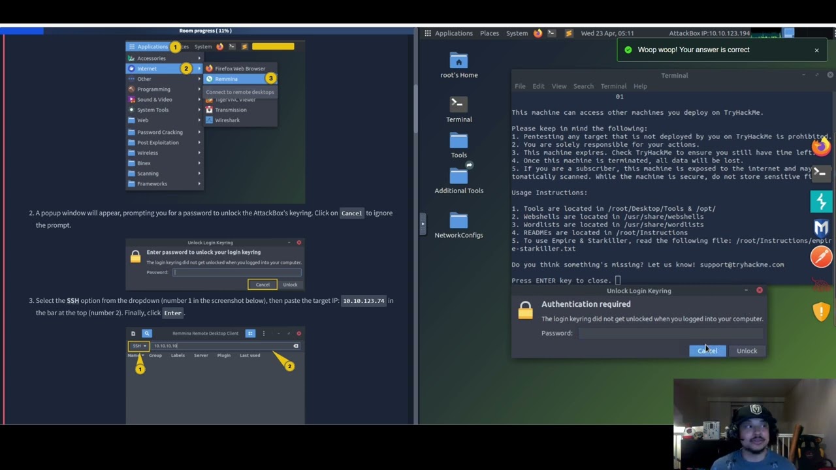The image size is (836, 470).
Task: Focus the keyring Password field
Action: [x=670, y=333]
